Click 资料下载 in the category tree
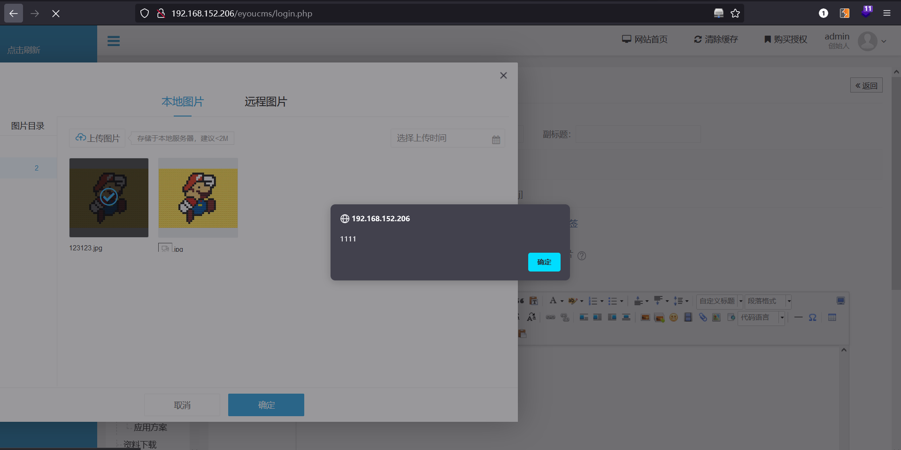 (140, 444)
